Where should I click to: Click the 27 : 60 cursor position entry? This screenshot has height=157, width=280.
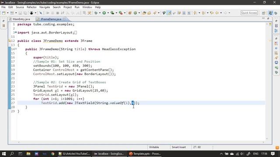(x=197, y=147)
